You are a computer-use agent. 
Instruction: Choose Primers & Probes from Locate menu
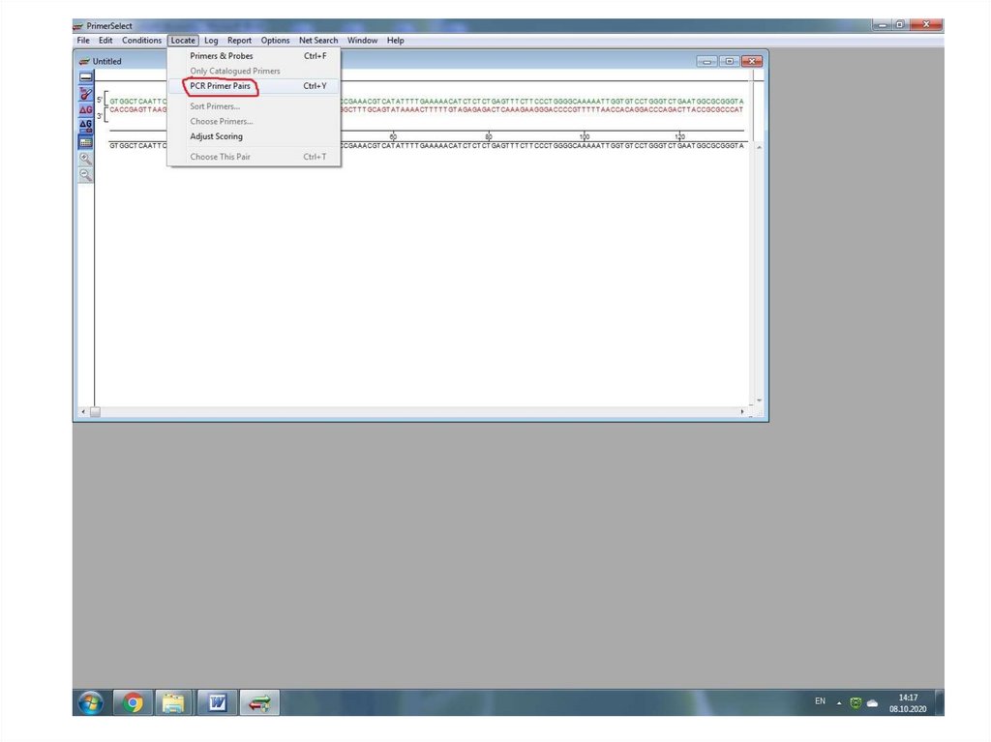255,55
